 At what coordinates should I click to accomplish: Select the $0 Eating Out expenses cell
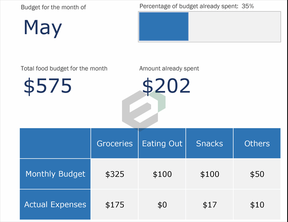162,205
